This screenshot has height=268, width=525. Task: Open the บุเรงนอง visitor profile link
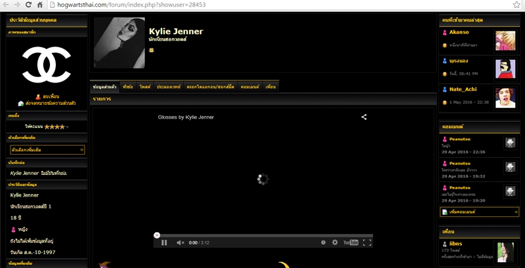(459, 61)
